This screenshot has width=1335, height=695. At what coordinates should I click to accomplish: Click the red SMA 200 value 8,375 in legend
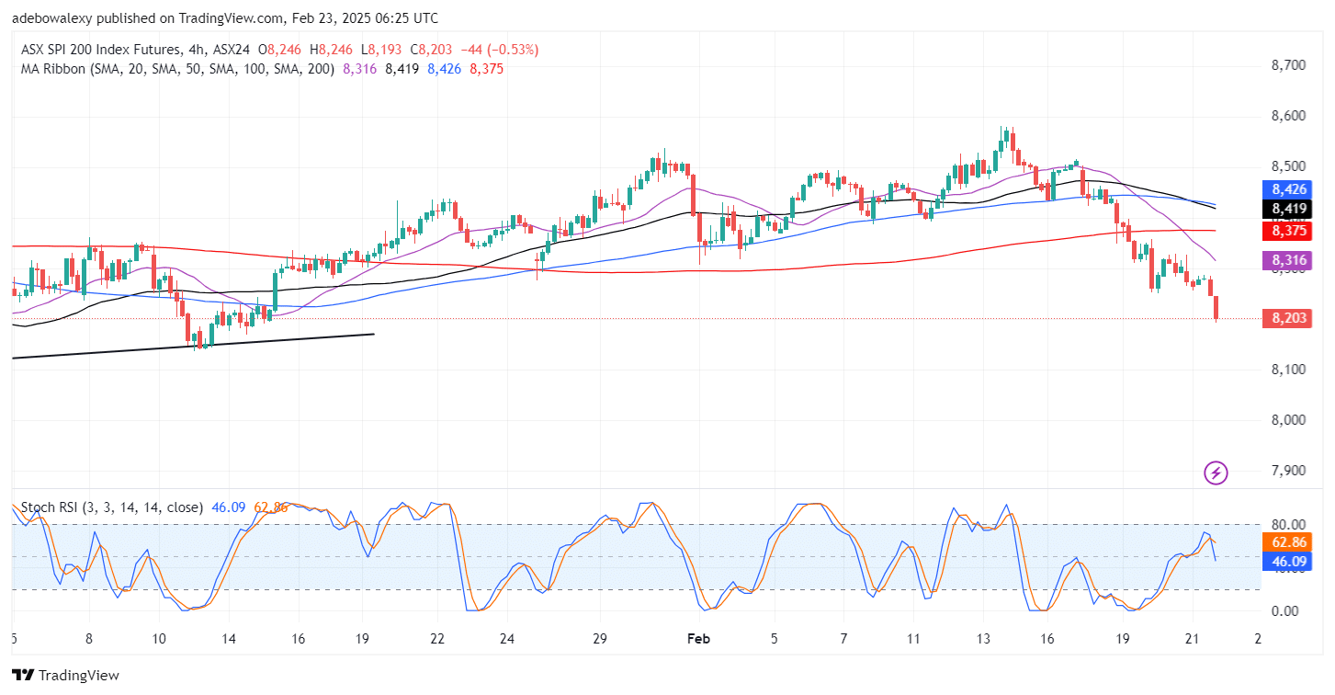click(485, 68)
